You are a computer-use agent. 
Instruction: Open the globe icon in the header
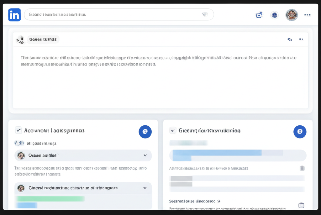[274, 15]
